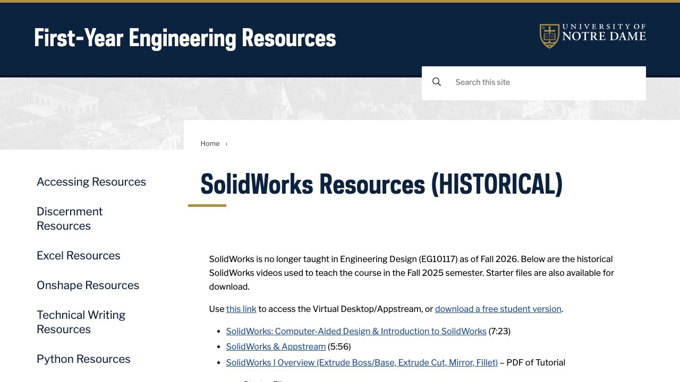The width and height of the screenshot is (680, 382).
Task: Click the search magnifier icon
Action: [x=437, y=82]
